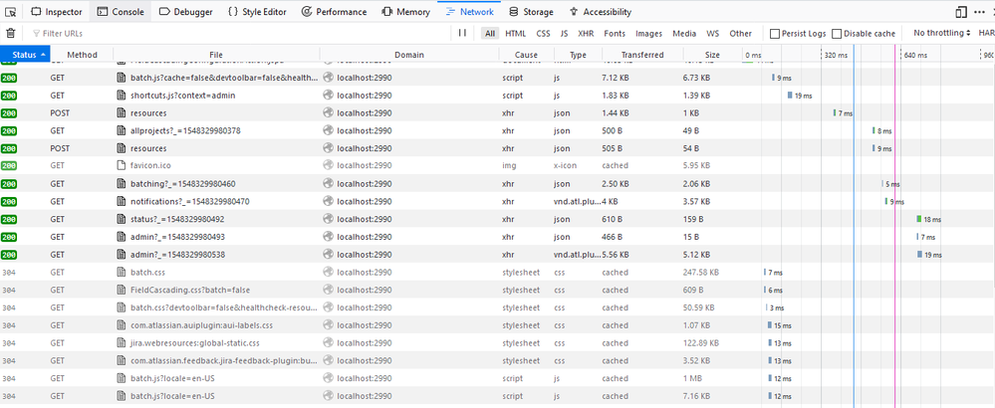This screenshot has width=995, height=408.
Task: Enable Disable cache checkbox
Action: click(x=837, y=34)
